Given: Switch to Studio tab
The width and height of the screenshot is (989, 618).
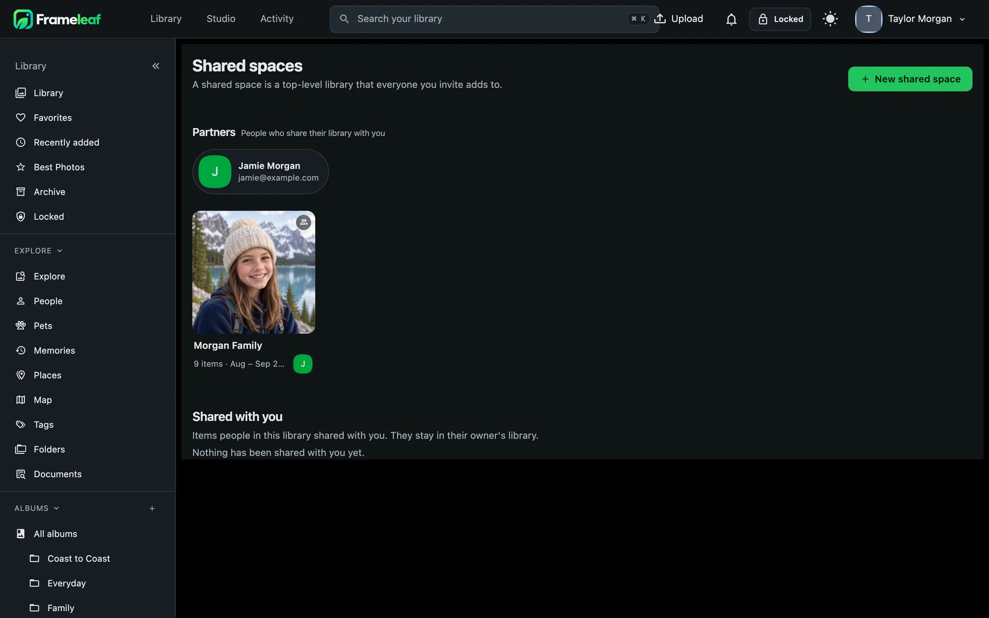Looking at the screenshot, I should click(x=221, y=19).
